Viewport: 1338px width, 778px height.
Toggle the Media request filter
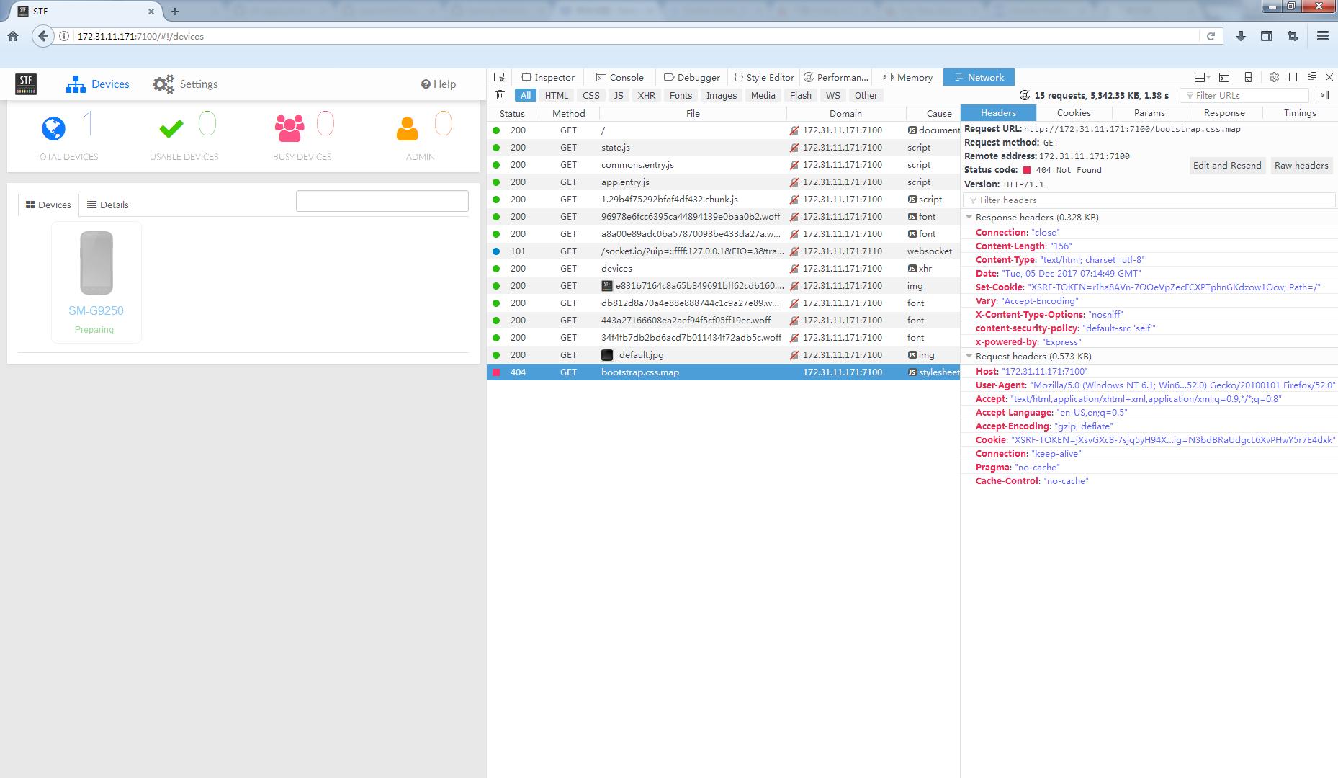click(x=763, y=95)
